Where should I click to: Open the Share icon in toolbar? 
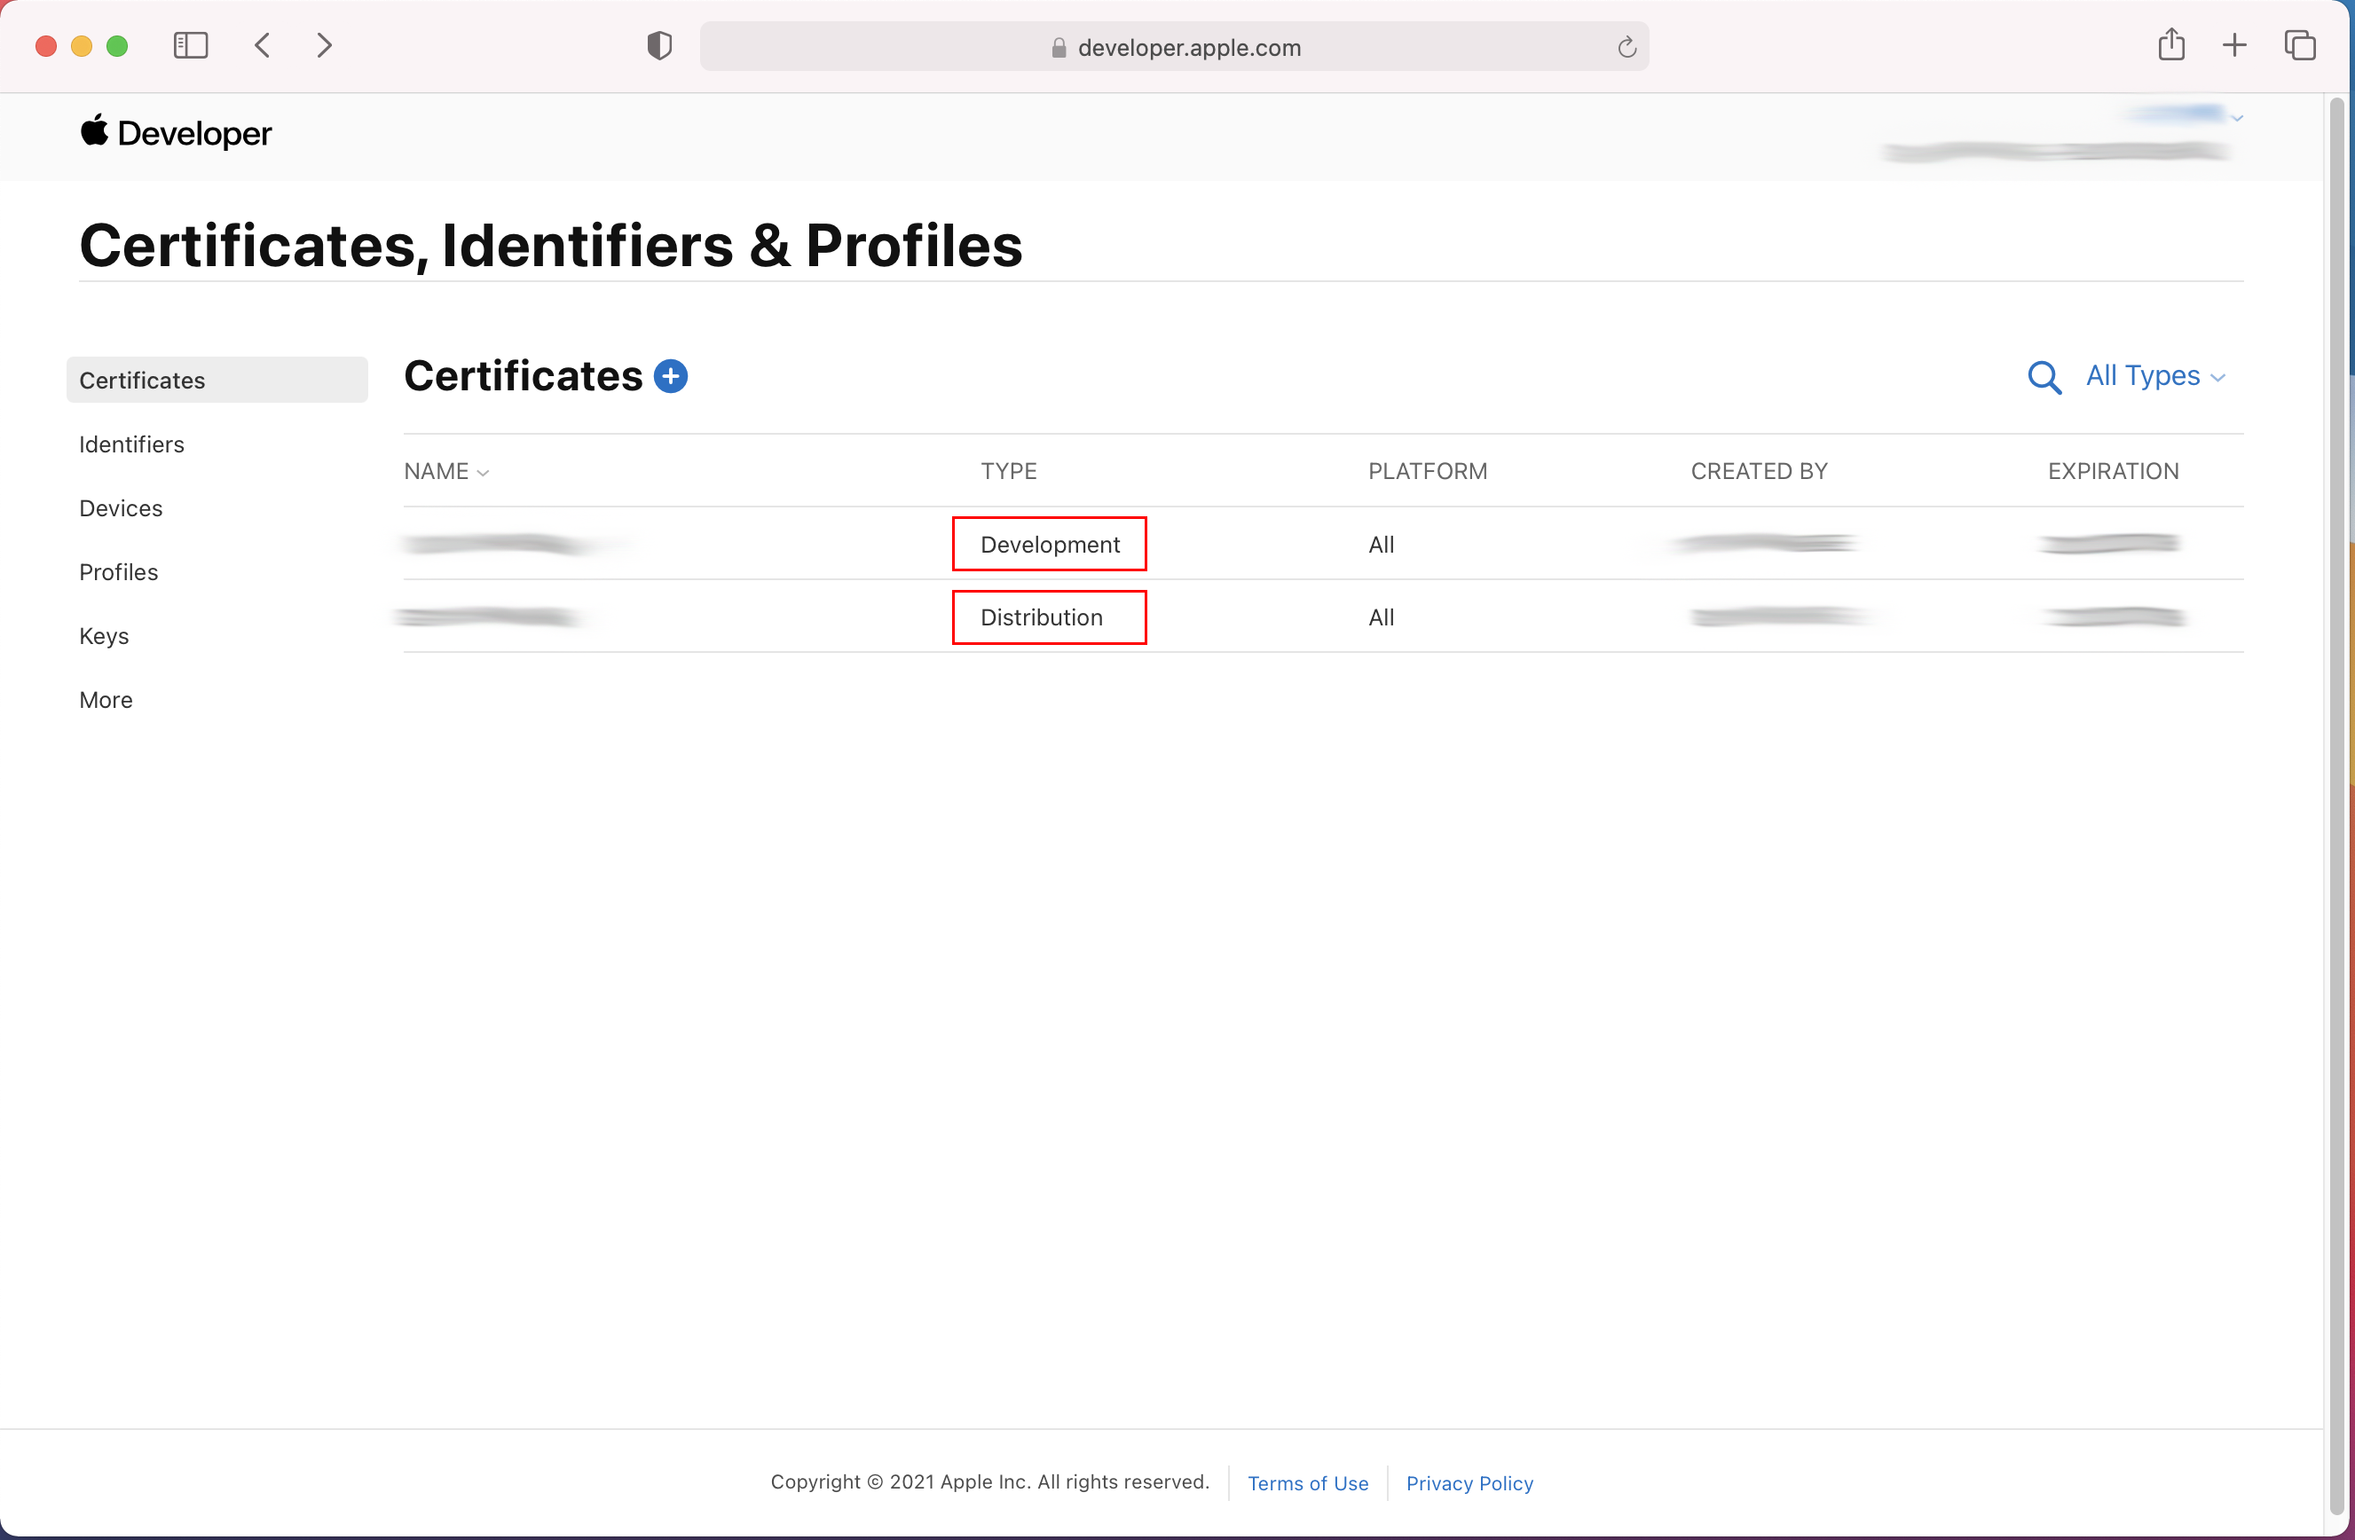(2171, 45)
